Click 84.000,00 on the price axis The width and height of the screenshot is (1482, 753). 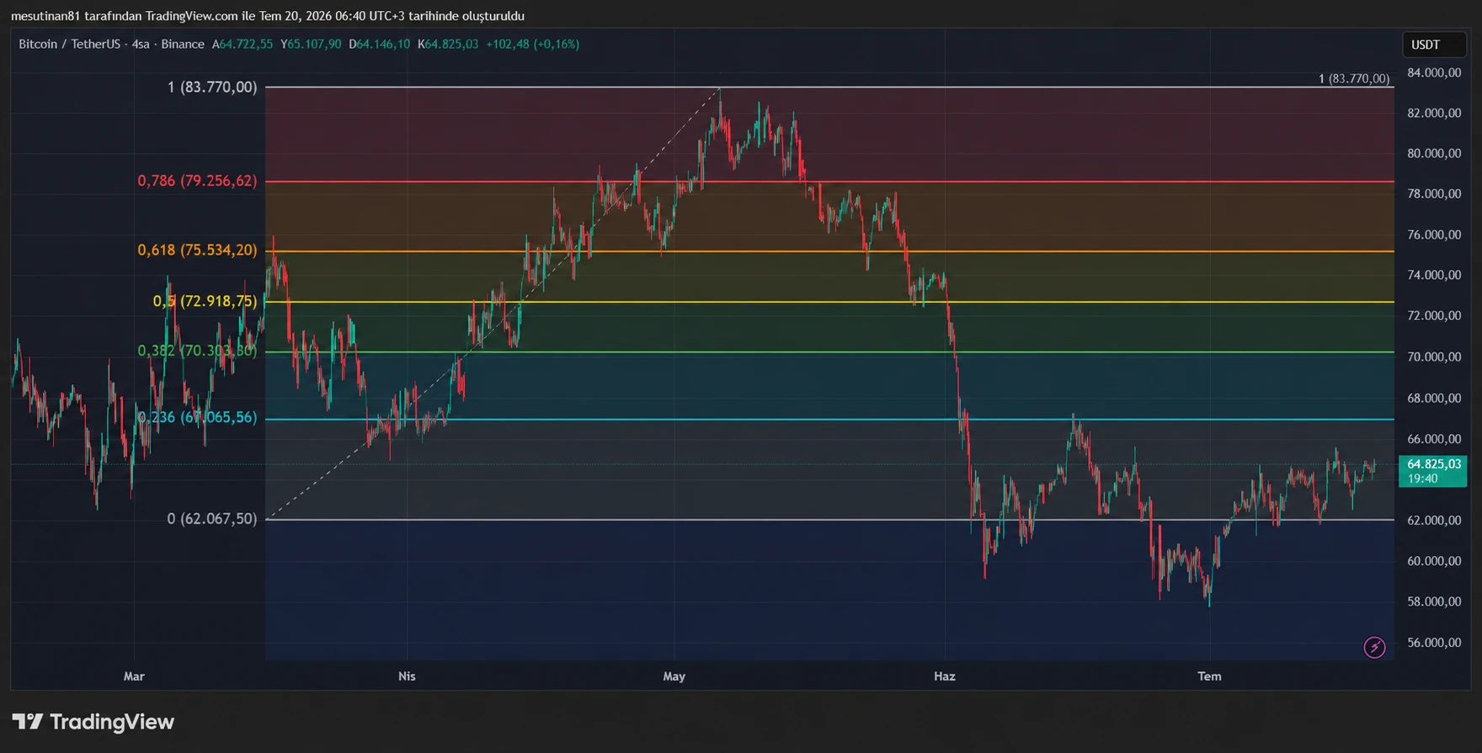(x=1434, y=72)
